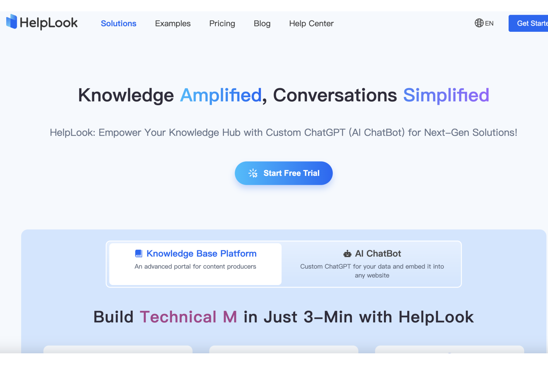Image resolution: width=548 pixels, height=365 pixels.
Task: Click the HelpLook logo icon
Action: pyautogui.click(x=12, y=22)
